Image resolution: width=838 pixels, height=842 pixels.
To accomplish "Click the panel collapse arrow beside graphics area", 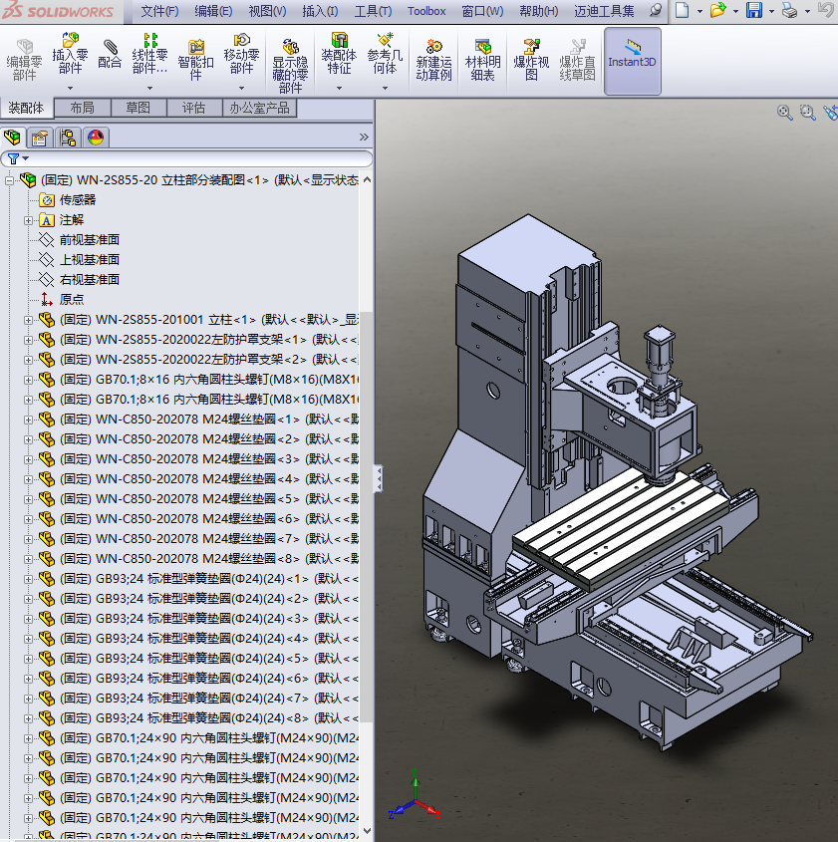I will [x=379, y=478].
